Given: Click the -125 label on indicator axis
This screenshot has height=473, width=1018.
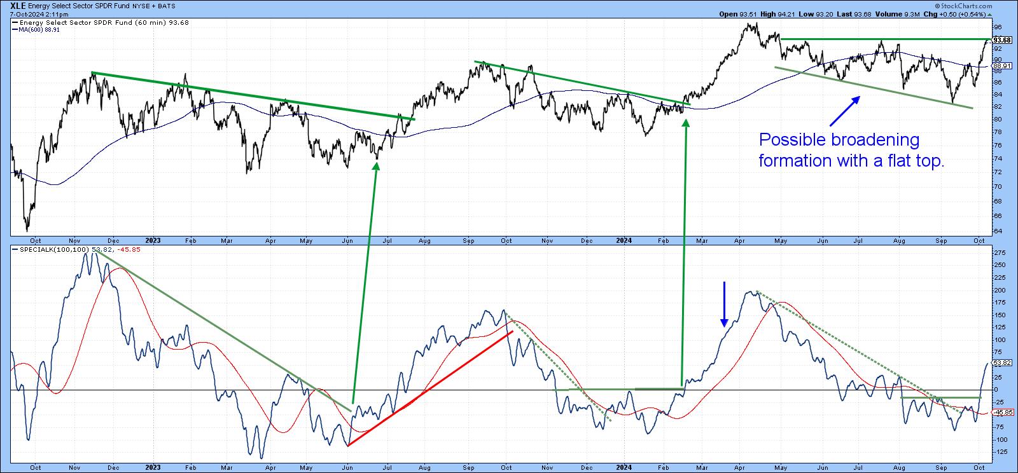Looking at the screenshot, I should [x=1000, y=452].
